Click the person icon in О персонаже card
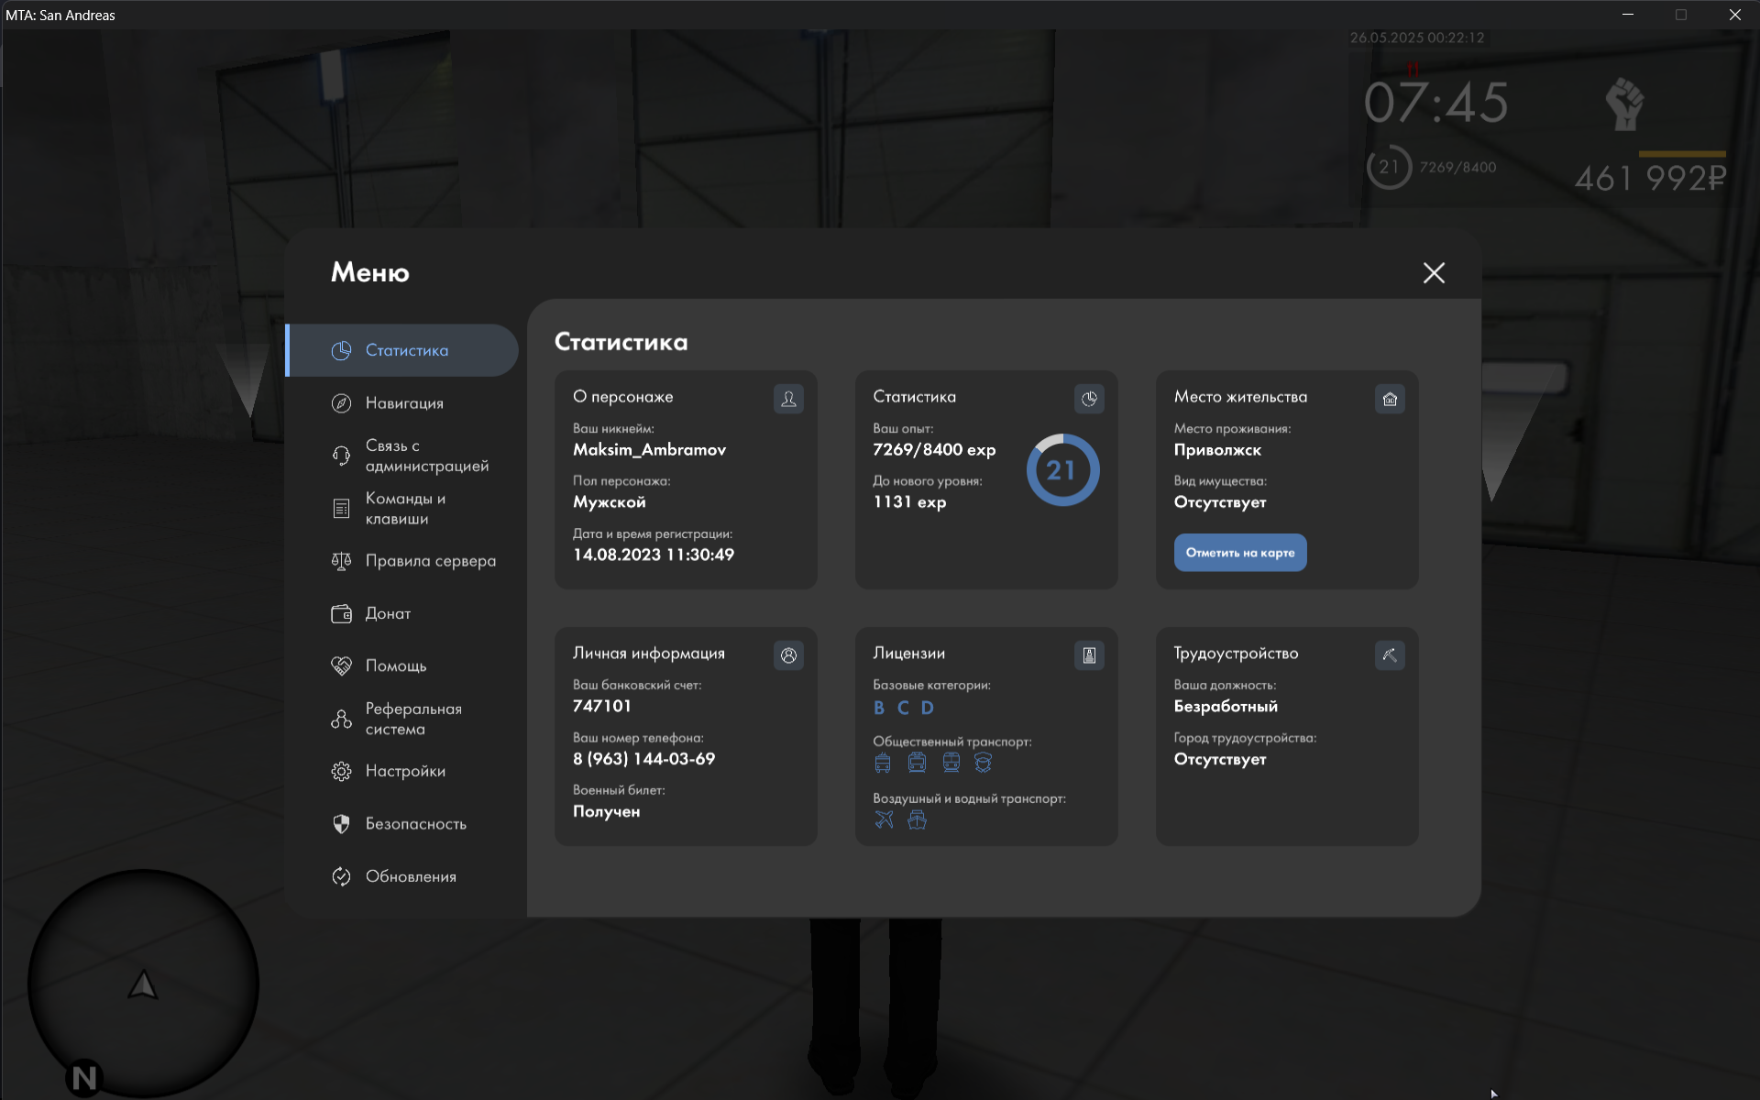This screenshot has height=1100, width=1760. click(788, 399)
